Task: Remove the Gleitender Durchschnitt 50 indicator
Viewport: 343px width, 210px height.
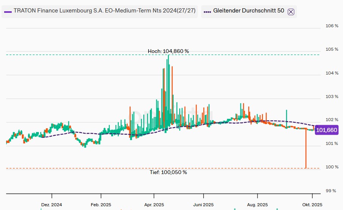Action: point(291,11)
